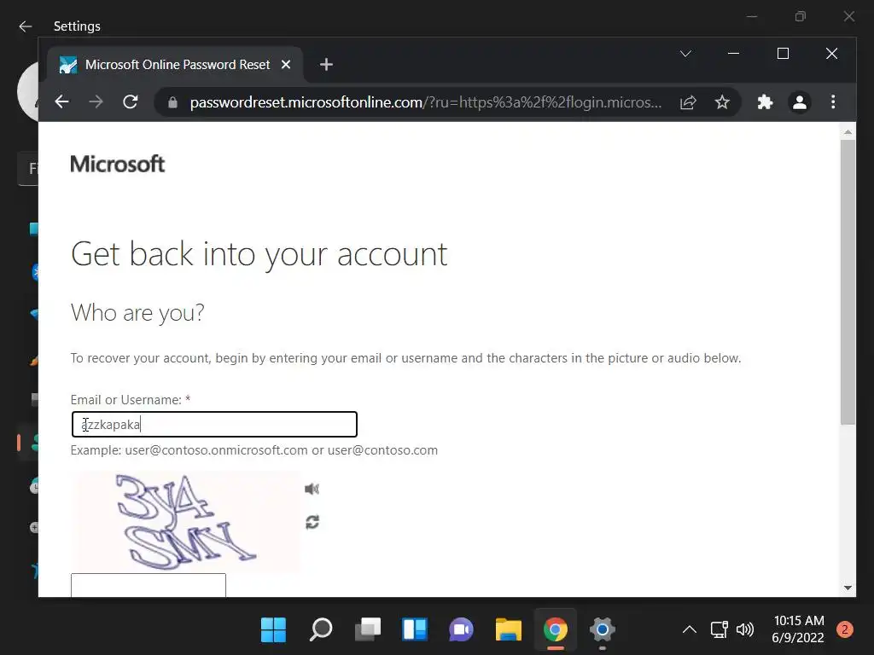Viewport: 874px width, 655px height.
Task: Click the captcha image
Action: 185,521
